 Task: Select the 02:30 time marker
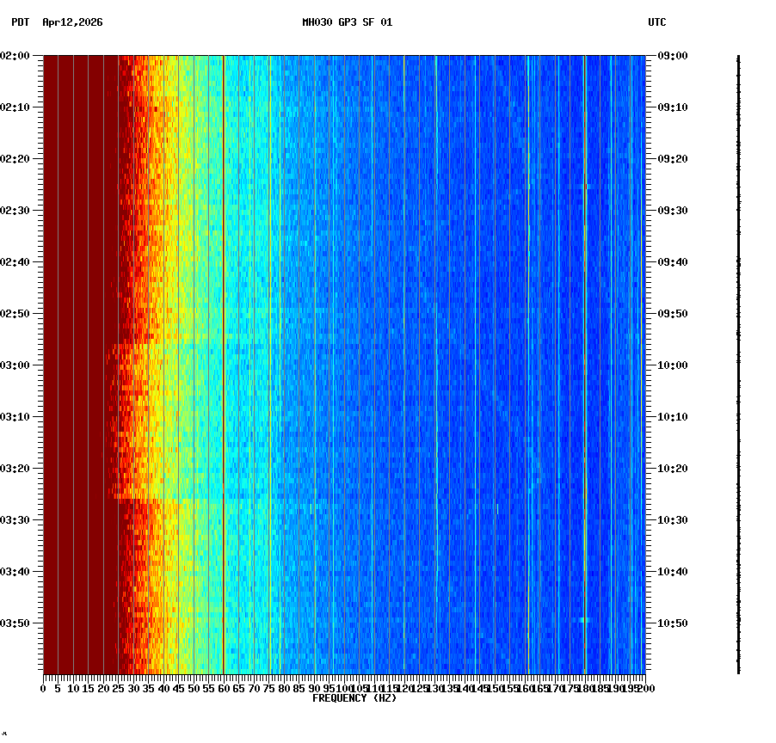point(15,211)
